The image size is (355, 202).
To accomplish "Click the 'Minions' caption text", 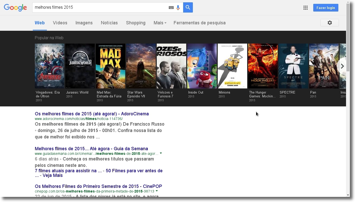I will 224,92.
